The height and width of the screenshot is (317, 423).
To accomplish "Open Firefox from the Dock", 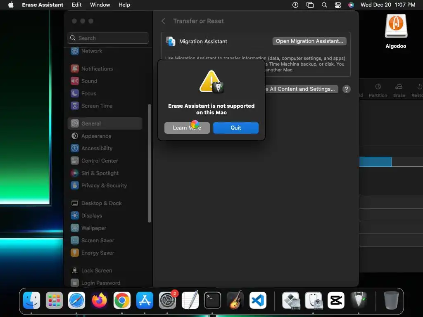I will pyautogui.click(x=99, y=300).
